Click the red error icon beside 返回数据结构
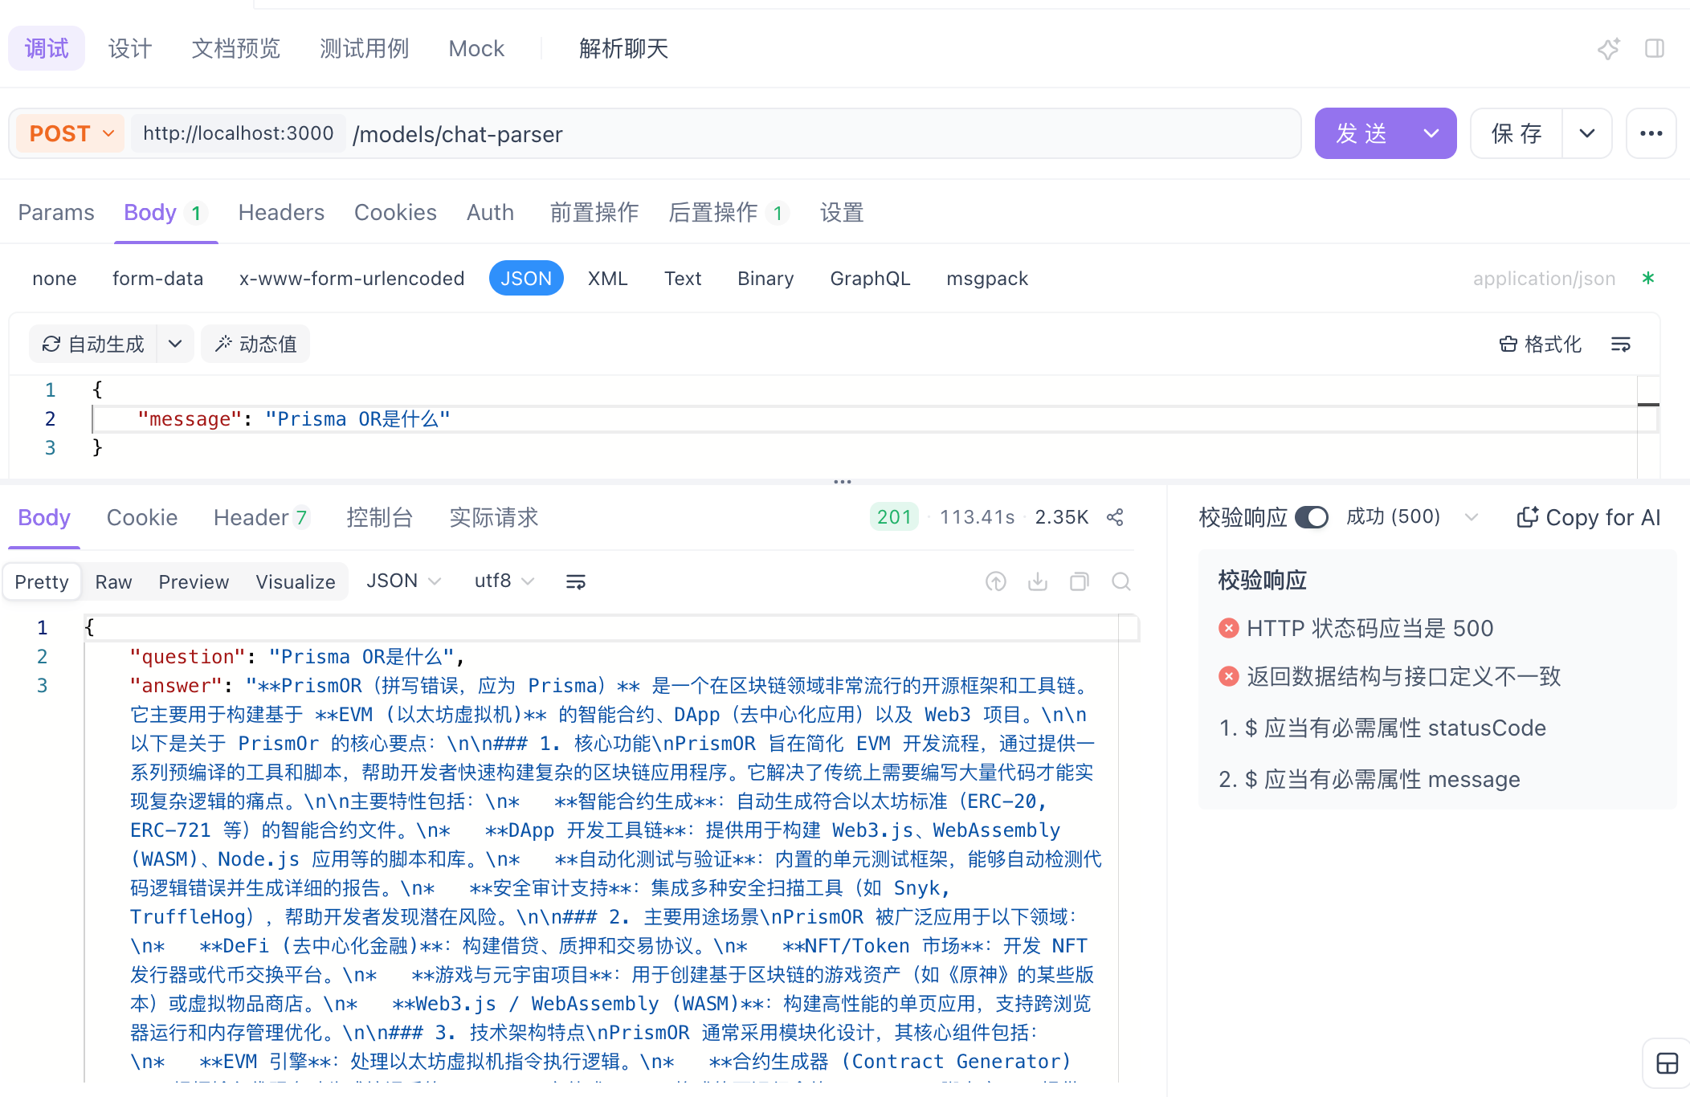The width and height of the screenshot is (1690, 1097). 1228,676
